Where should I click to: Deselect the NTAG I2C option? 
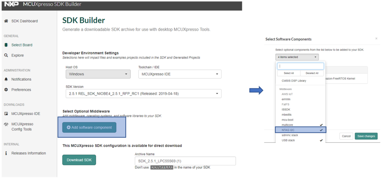tap(301, 130)
